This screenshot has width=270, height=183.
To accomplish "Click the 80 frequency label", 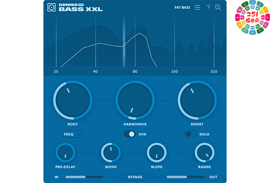I will (x=135, y=72).
